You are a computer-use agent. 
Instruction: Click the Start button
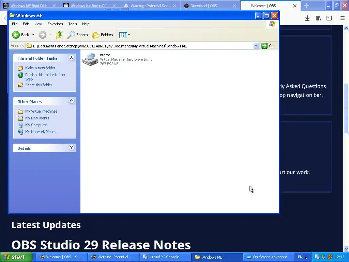pyautogui.click(x=16, y=257)
